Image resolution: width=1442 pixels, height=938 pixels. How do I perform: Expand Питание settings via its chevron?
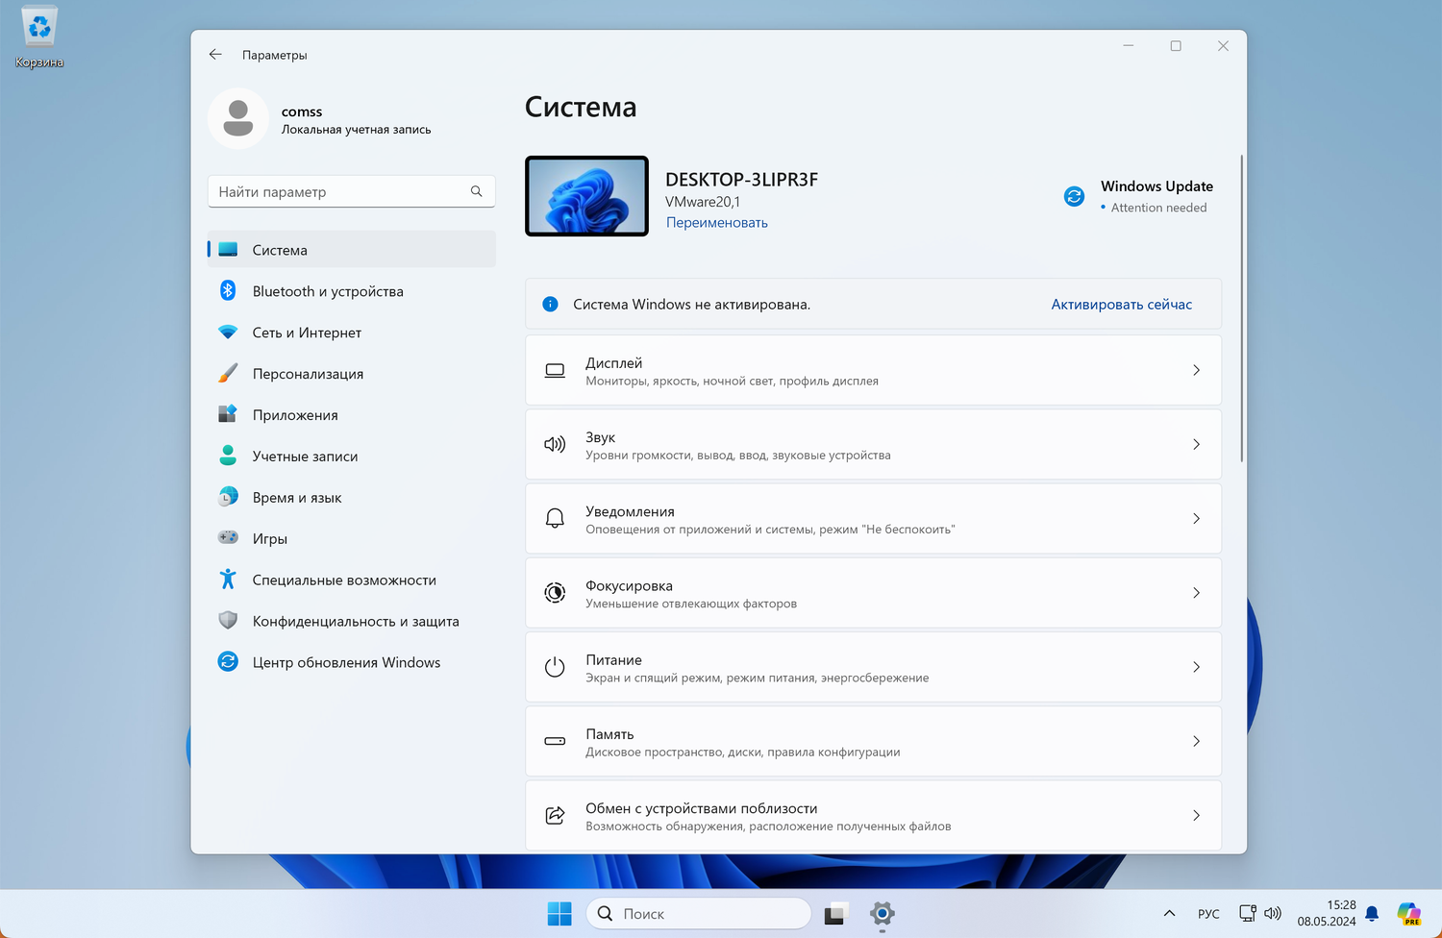1196,667
